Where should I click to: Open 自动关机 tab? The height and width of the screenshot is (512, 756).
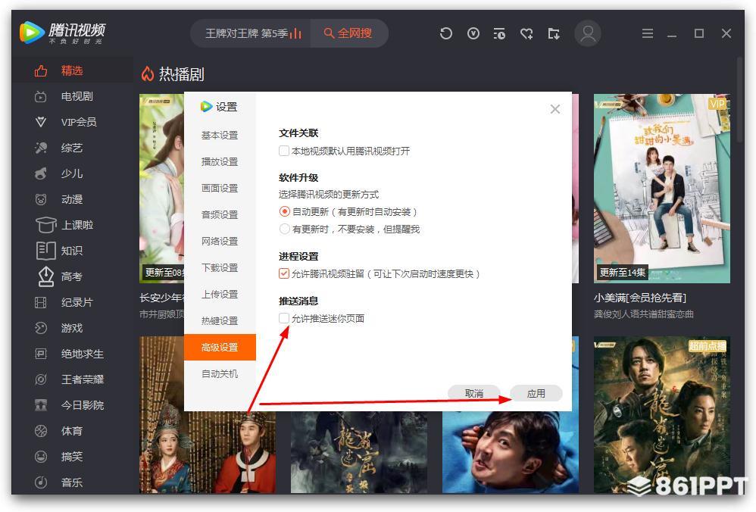tap(220, 373)
